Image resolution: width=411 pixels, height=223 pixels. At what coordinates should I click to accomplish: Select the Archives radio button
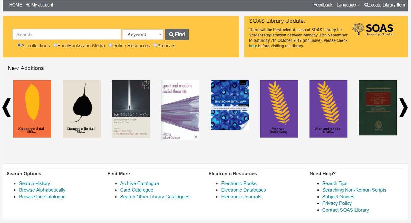click(155, 45)
